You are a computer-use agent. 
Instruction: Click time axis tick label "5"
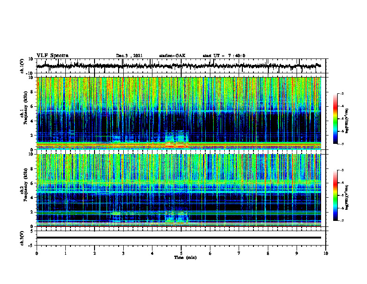click(181, 253)
